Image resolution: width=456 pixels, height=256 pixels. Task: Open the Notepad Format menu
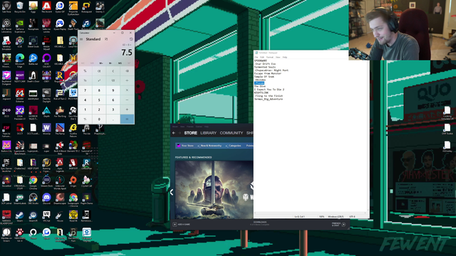(269, 57)
